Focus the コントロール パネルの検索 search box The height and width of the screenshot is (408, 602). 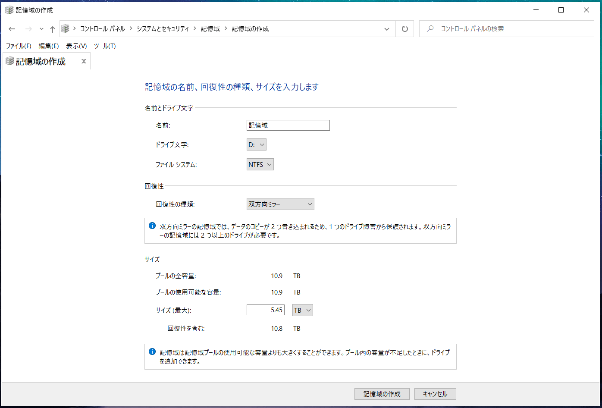(x=506, y=29)
